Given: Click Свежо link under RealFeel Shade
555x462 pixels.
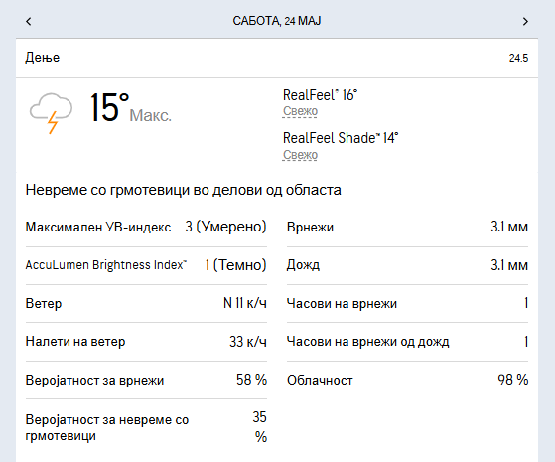Looking at the screenshot, I should coord(300,155).
